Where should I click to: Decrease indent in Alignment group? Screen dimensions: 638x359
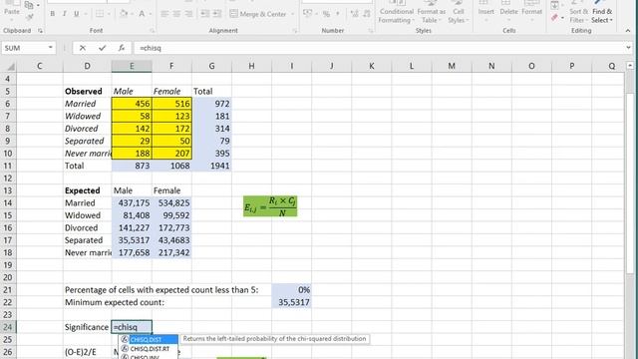point(205,14)
